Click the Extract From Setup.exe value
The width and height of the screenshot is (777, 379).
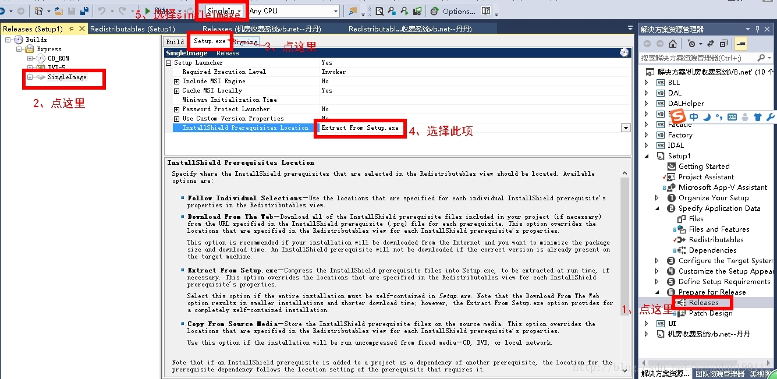[x=360, y=127]
